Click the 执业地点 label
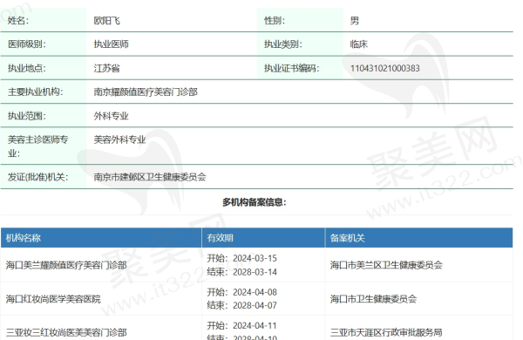This screenshot has width=523, height=340. pos(27,68)
